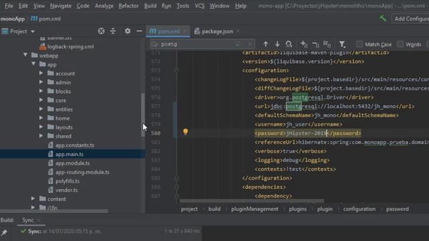The height and width of the screenshot is (241, 429).
Task: Click pom.xml in the navigation bar
Action: [46, 19]
